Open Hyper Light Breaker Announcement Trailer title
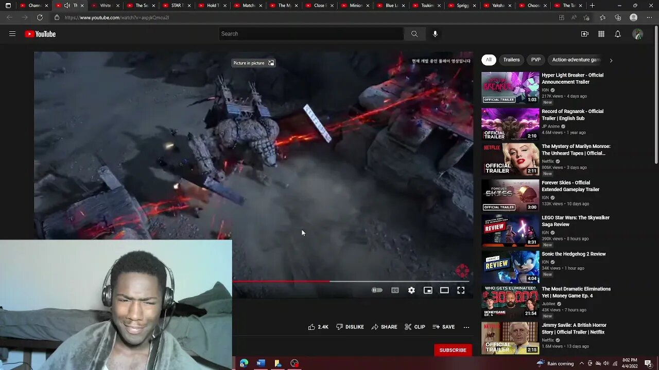 (573, 79)
